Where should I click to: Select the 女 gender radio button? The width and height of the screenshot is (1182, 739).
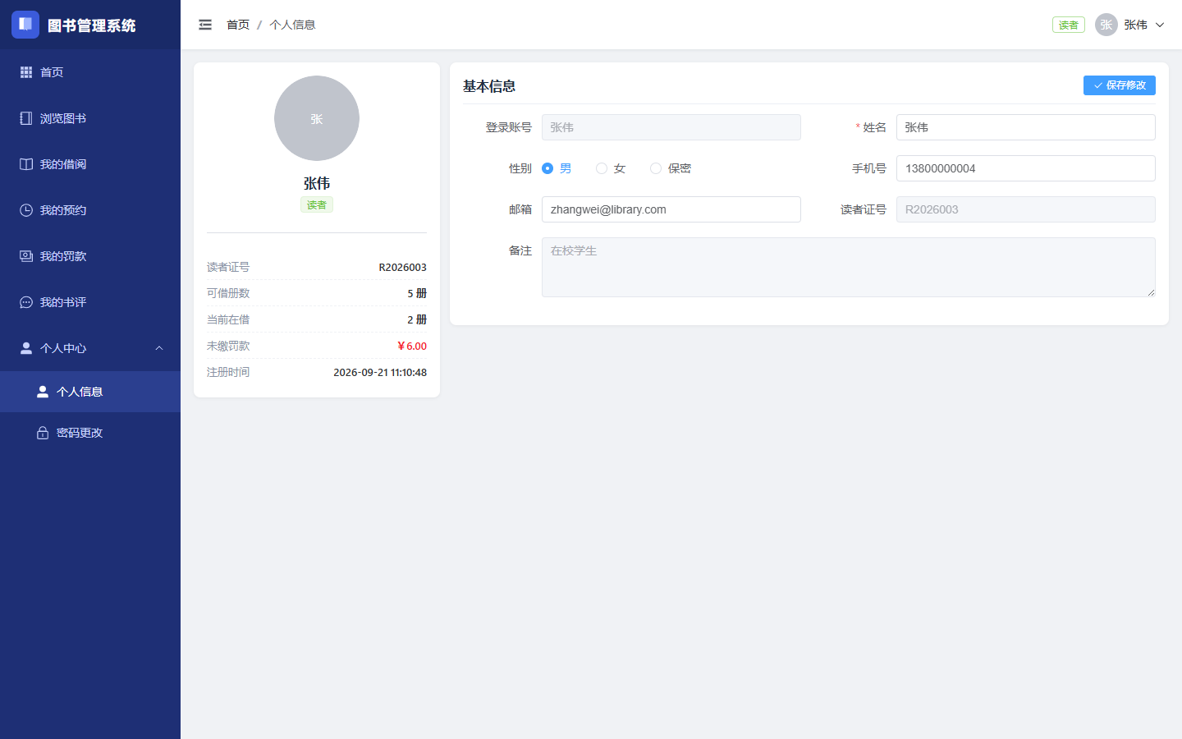602,168
